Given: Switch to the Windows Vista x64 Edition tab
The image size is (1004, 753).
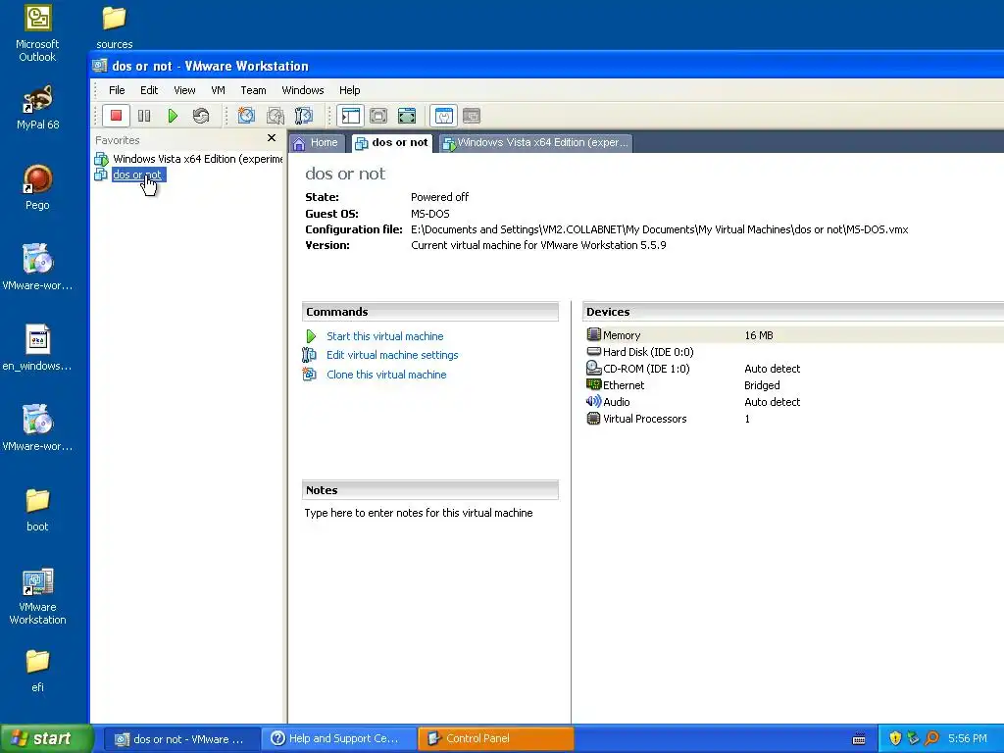Looking at the screenshot, I should coord(535,143).
